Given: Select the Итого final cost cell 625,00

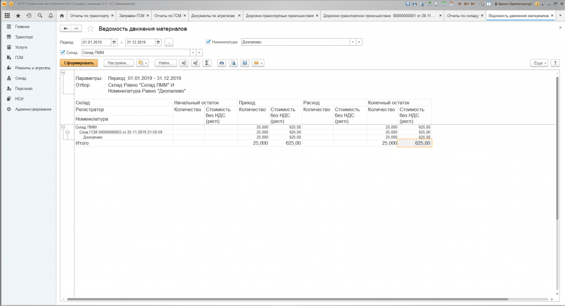Looking at the screenshot, I should point(414,143).
